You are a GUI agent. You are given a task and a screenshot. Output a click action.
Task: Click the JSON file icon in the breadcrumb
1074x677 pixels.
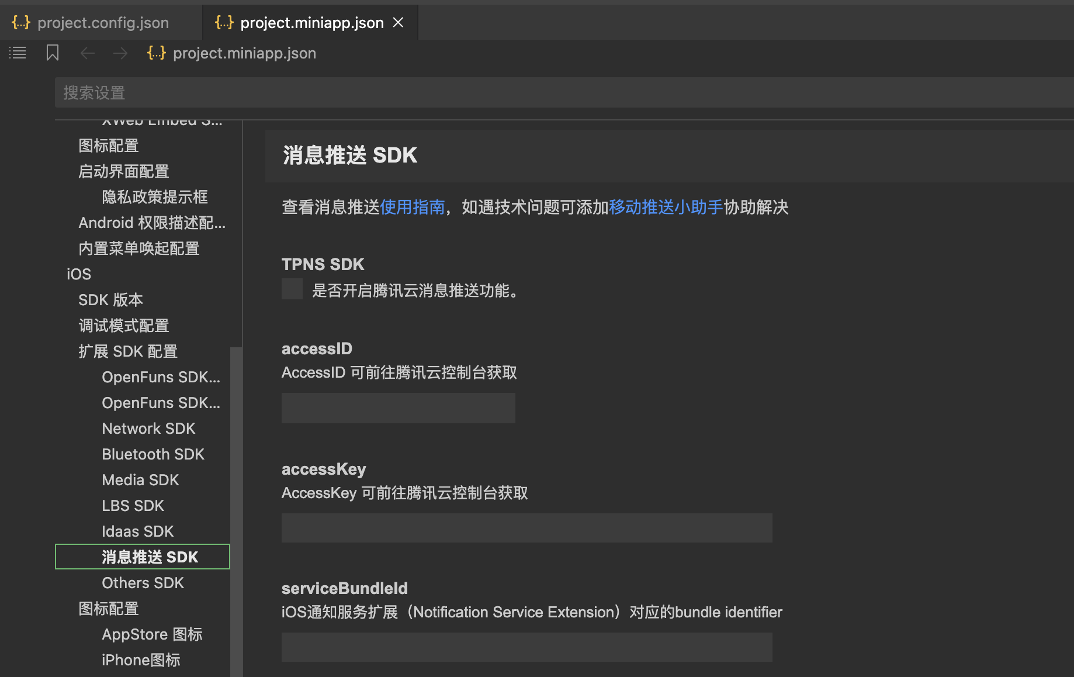point(156,53)
